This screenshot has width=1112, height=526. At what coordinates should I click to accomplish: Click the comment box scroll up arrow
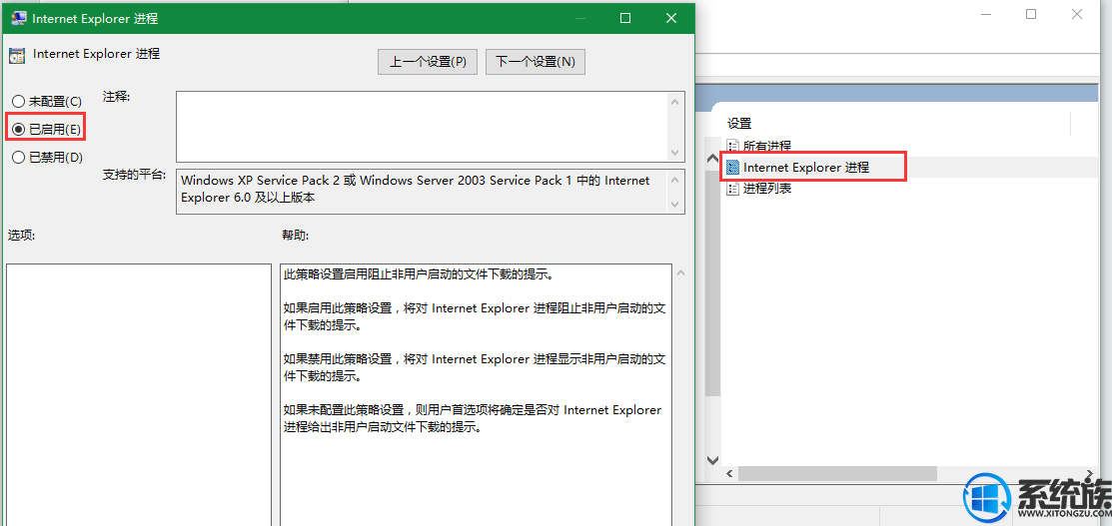[x=675, y=102]
